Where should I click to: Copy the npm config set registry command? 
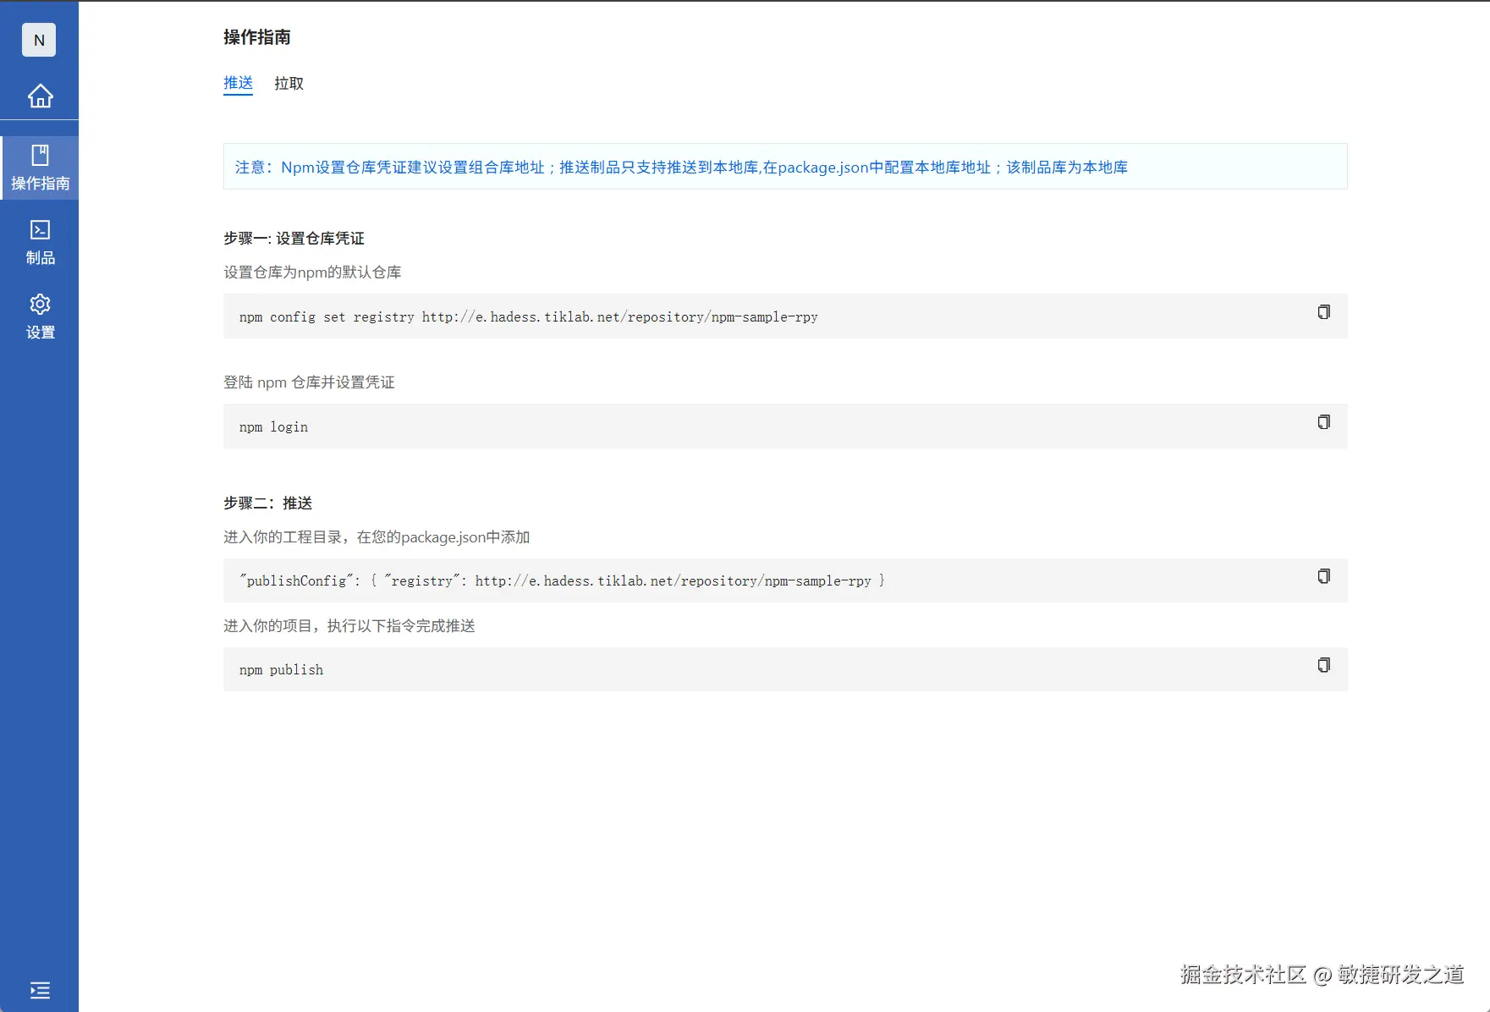click(x=1322, y=312)
